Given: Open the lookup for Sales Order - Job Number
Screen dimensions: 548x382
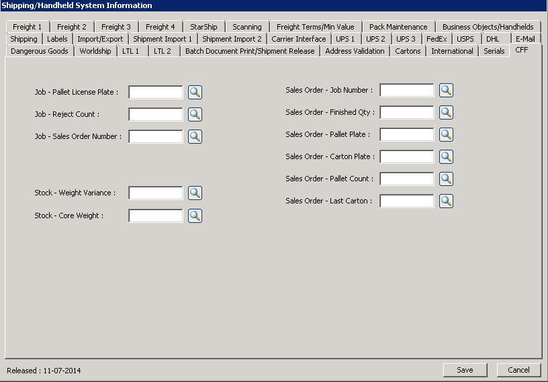Looking at the screenshot, I should point(446,91).
